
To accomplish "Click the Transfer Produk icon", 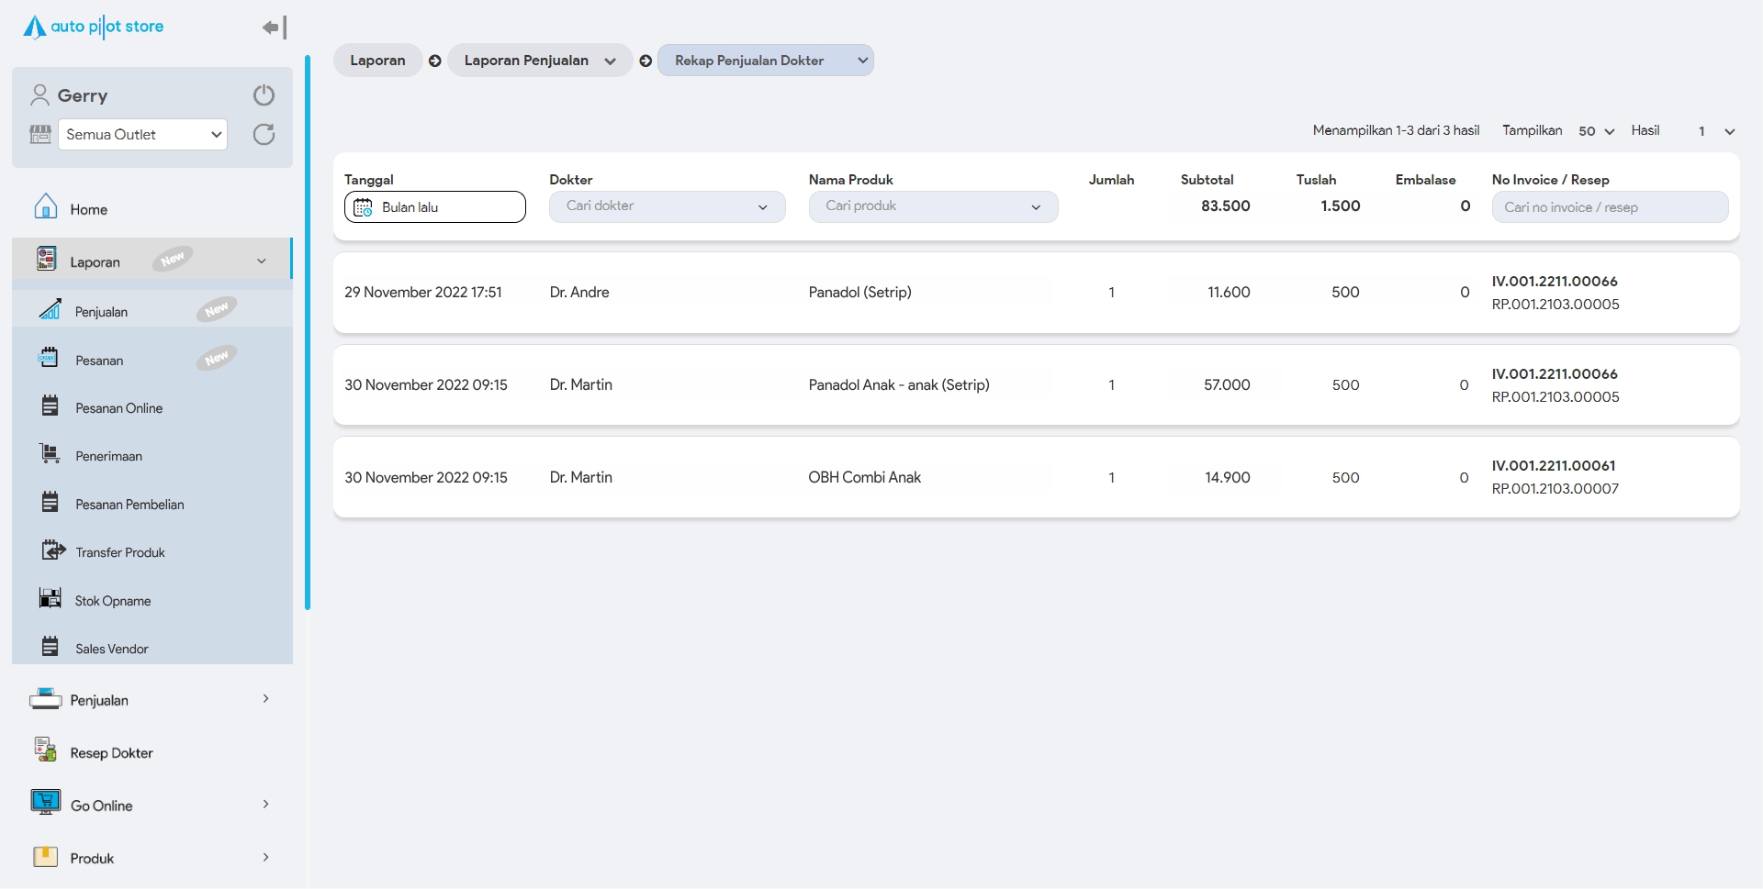I will (x=53, y=550).
